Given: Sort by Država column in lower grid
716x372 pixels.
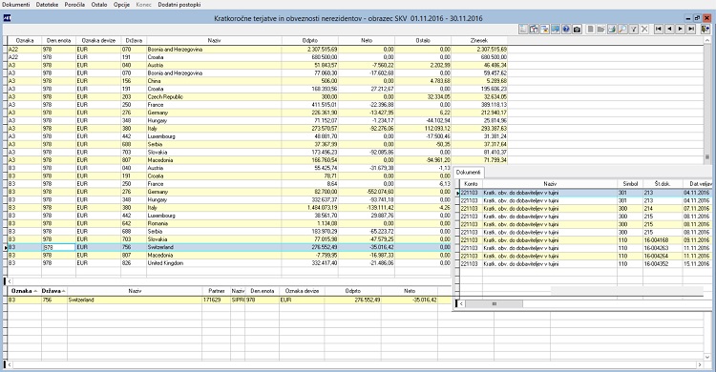Looking at the screenshot, I should [x=53, y=291].
